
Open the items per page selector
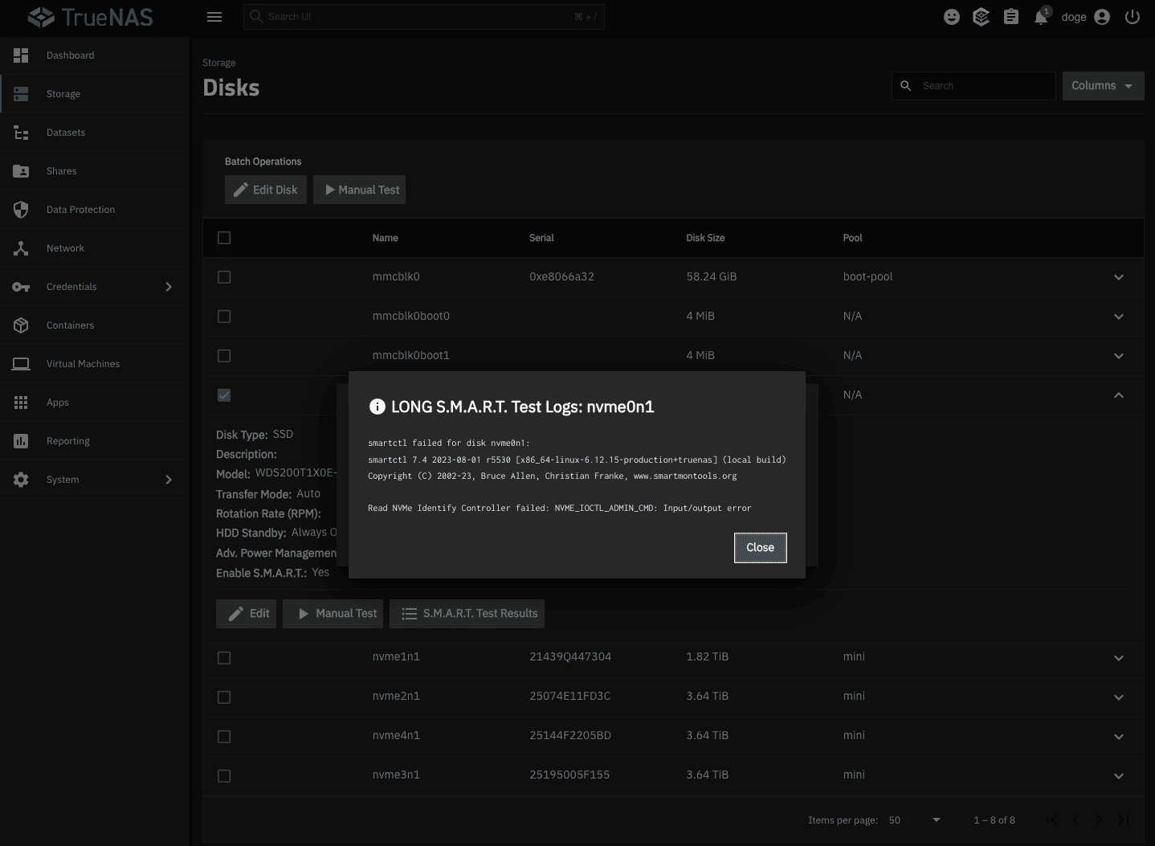[x=915, y=820]
